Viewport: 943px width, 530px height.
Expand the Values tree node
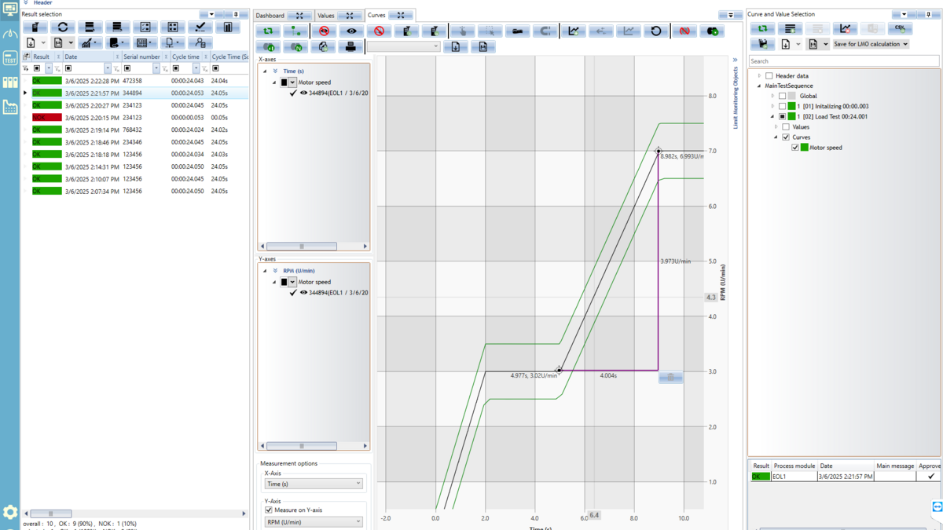coord(776,126)
